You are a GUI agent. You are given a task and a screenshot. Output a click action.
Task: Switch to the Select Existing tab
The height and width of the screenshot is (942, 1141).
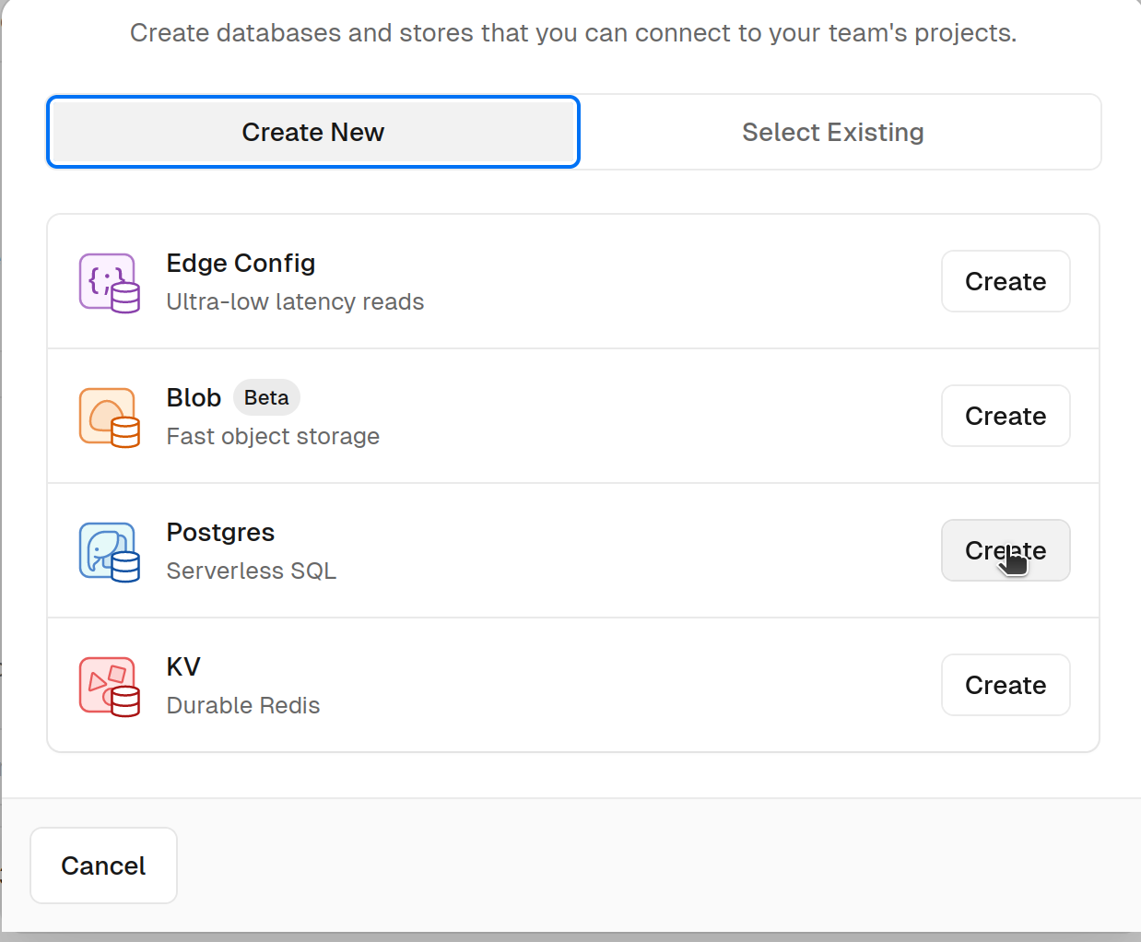832,132
